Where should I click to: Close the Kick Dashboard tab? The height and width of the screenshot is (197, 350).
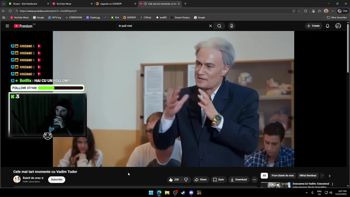[48, 4]
